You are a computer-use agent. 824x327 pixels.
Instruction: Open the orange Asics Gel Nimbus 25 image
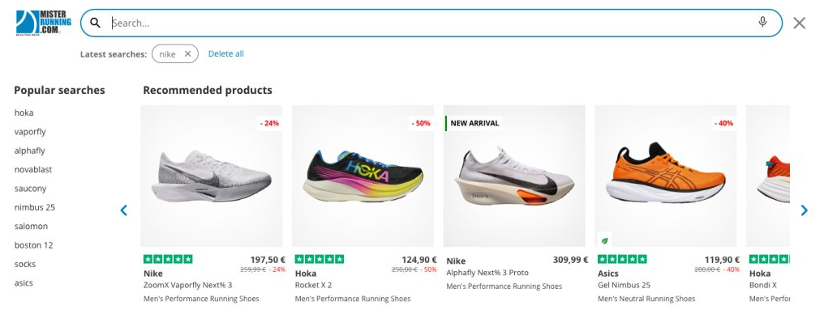pyautogui.click(x=666, y=176)
